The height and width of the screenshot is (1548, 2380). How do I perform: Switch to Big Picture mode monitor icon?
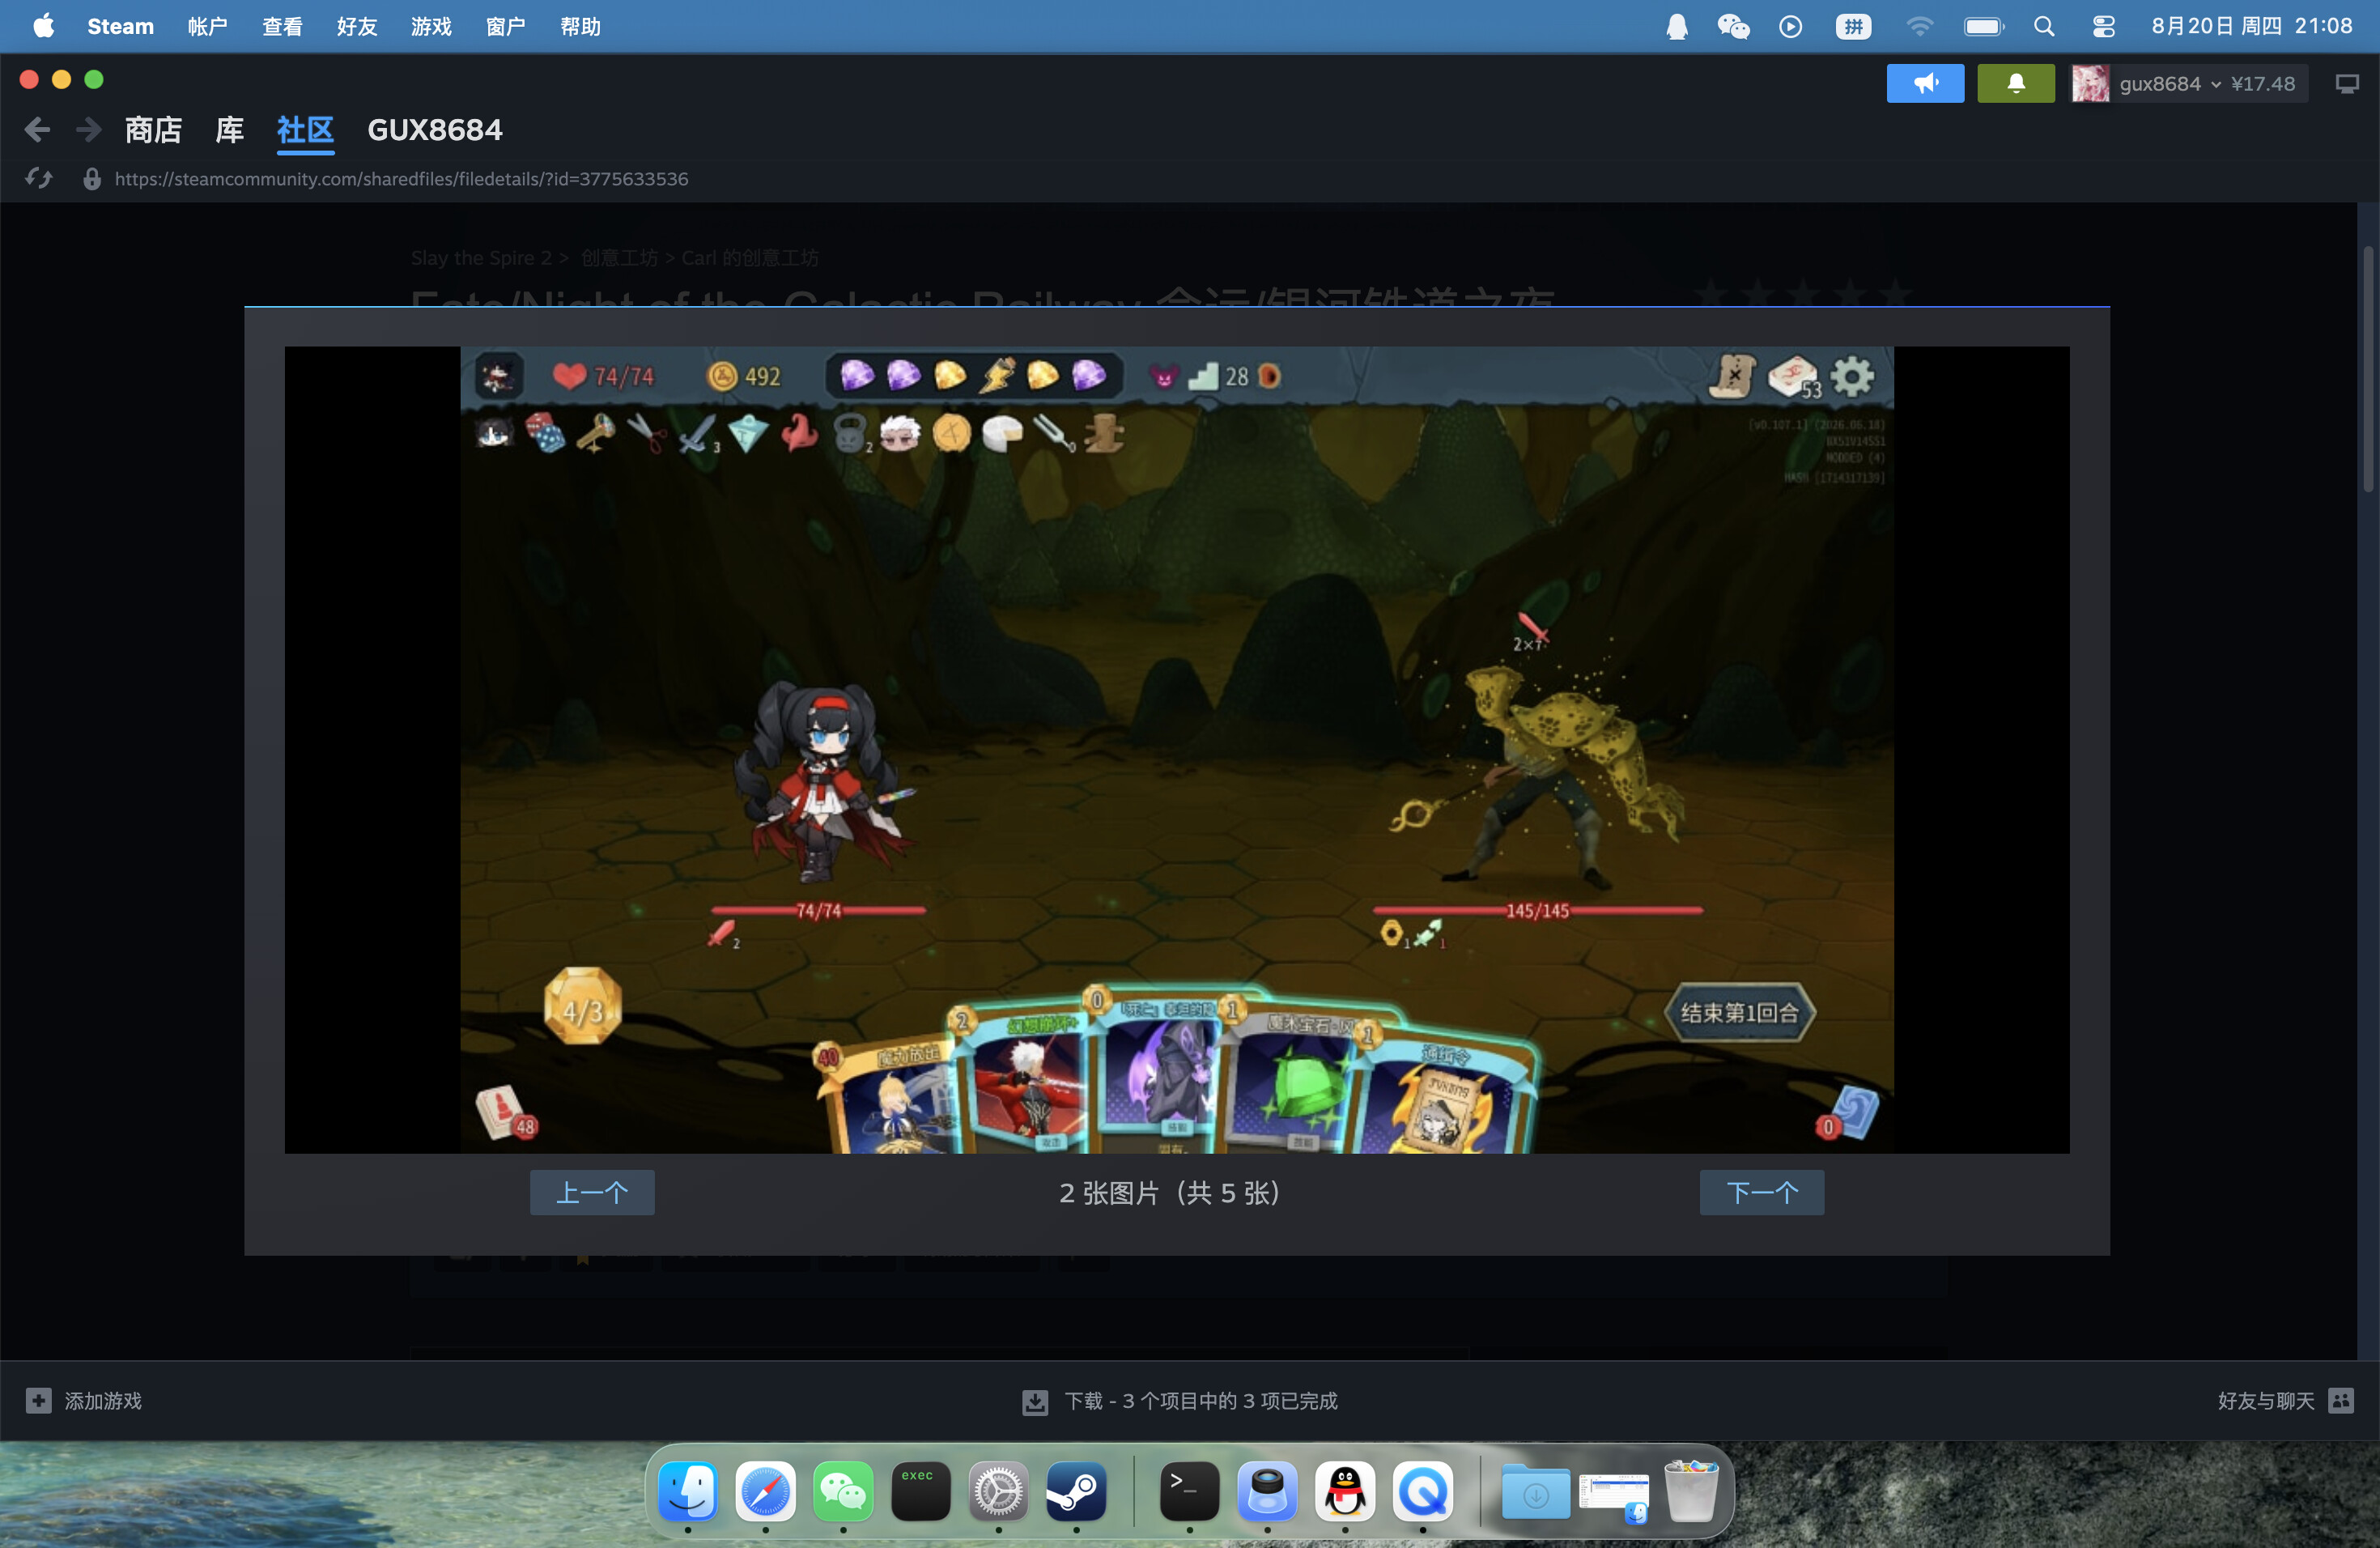click(x=2347, y=83)
